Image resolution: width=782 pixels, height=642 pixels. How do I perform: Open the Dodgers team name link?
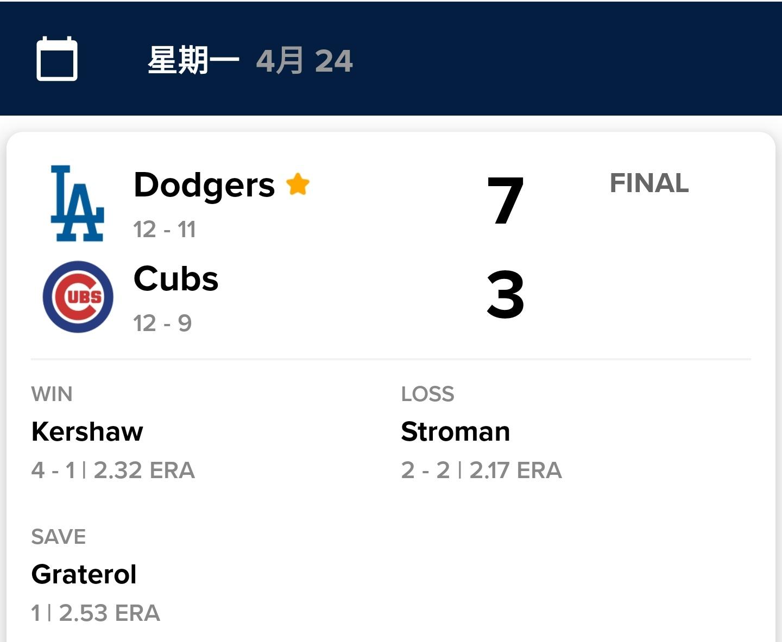point(204,185)
